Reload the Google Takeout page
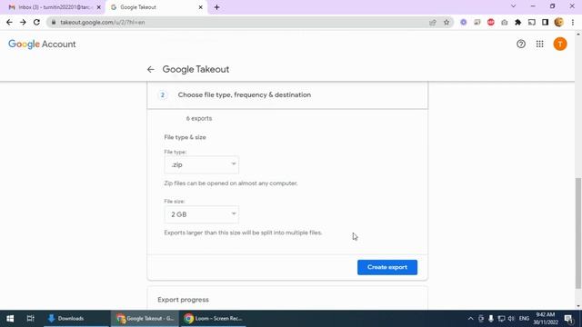 pyautogui.click(x=36, y=22)
